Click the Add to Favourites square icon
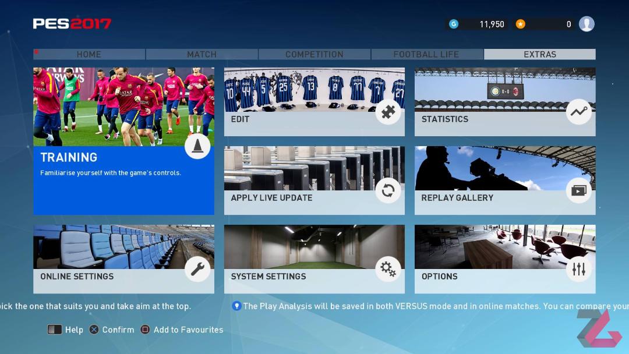 point(145,330)
